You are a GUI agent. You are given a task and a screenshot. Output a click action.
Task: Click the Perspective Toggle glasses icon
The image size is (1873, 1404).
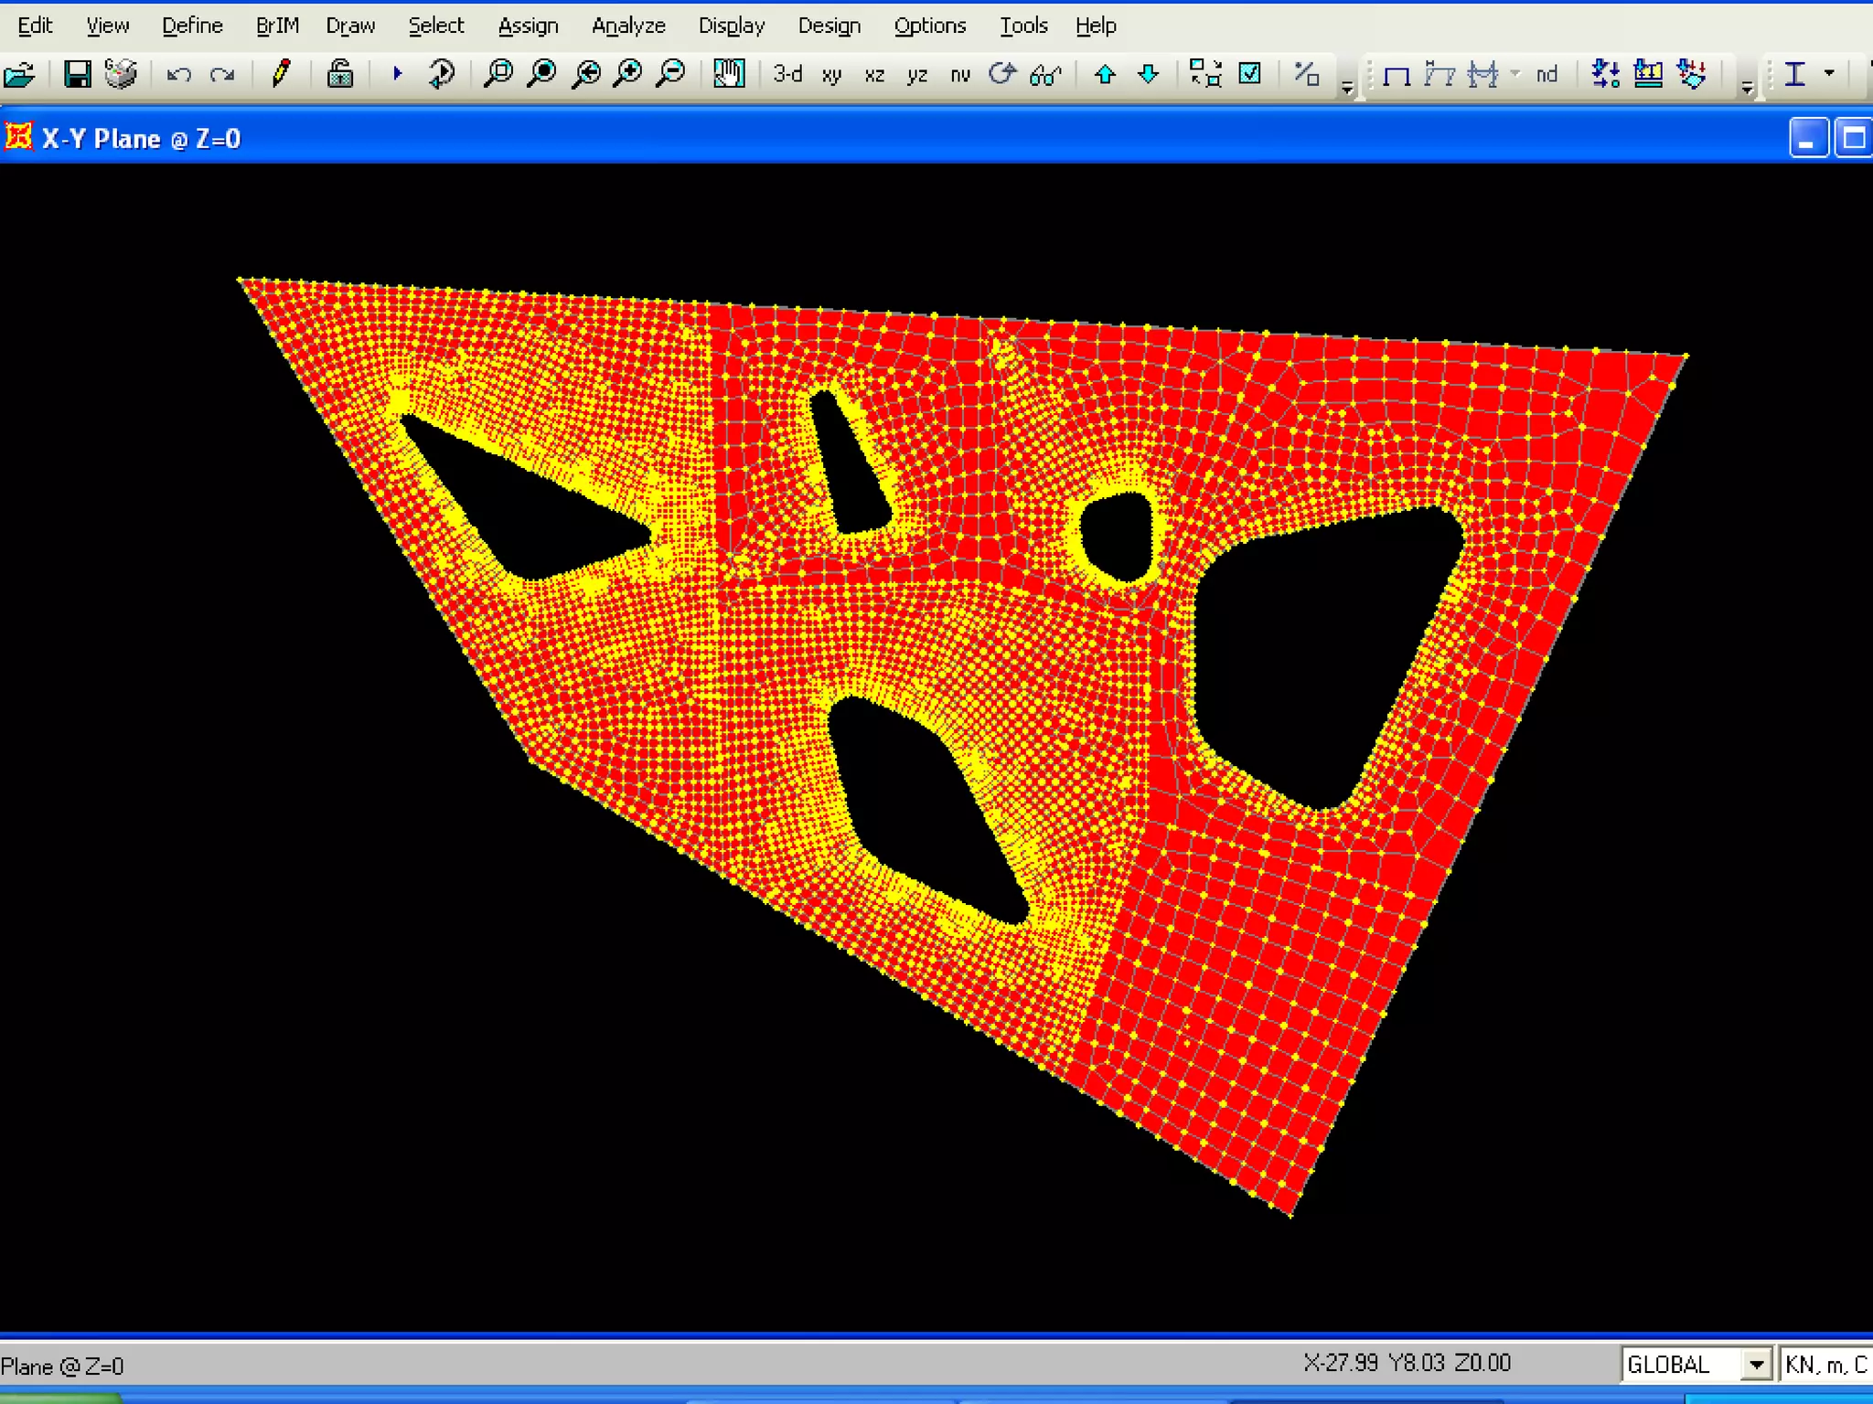1045,74
